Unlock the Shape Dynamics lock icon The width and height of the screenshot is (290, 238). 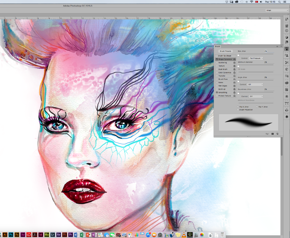click(234, 59)
